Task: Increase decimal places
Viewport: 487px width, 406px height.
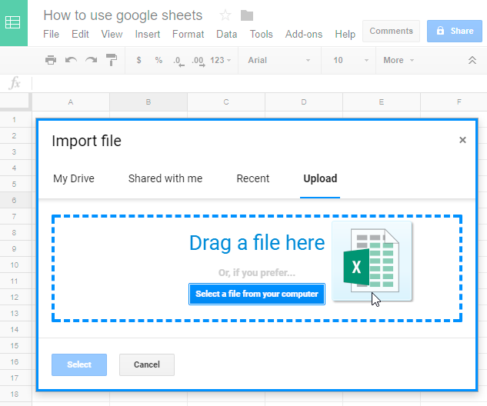Action: tap(198, 61)
